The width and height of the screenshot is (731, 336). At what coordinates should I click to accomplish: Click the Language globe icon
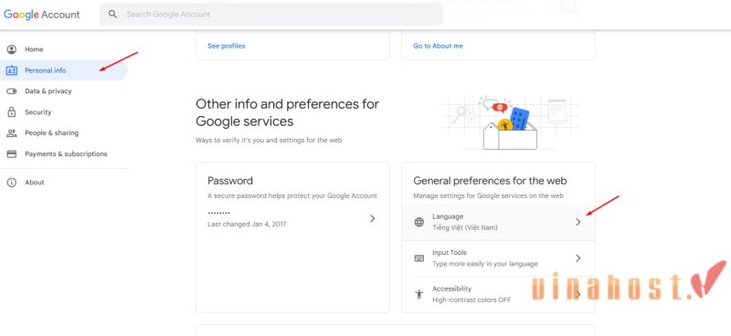419,222
